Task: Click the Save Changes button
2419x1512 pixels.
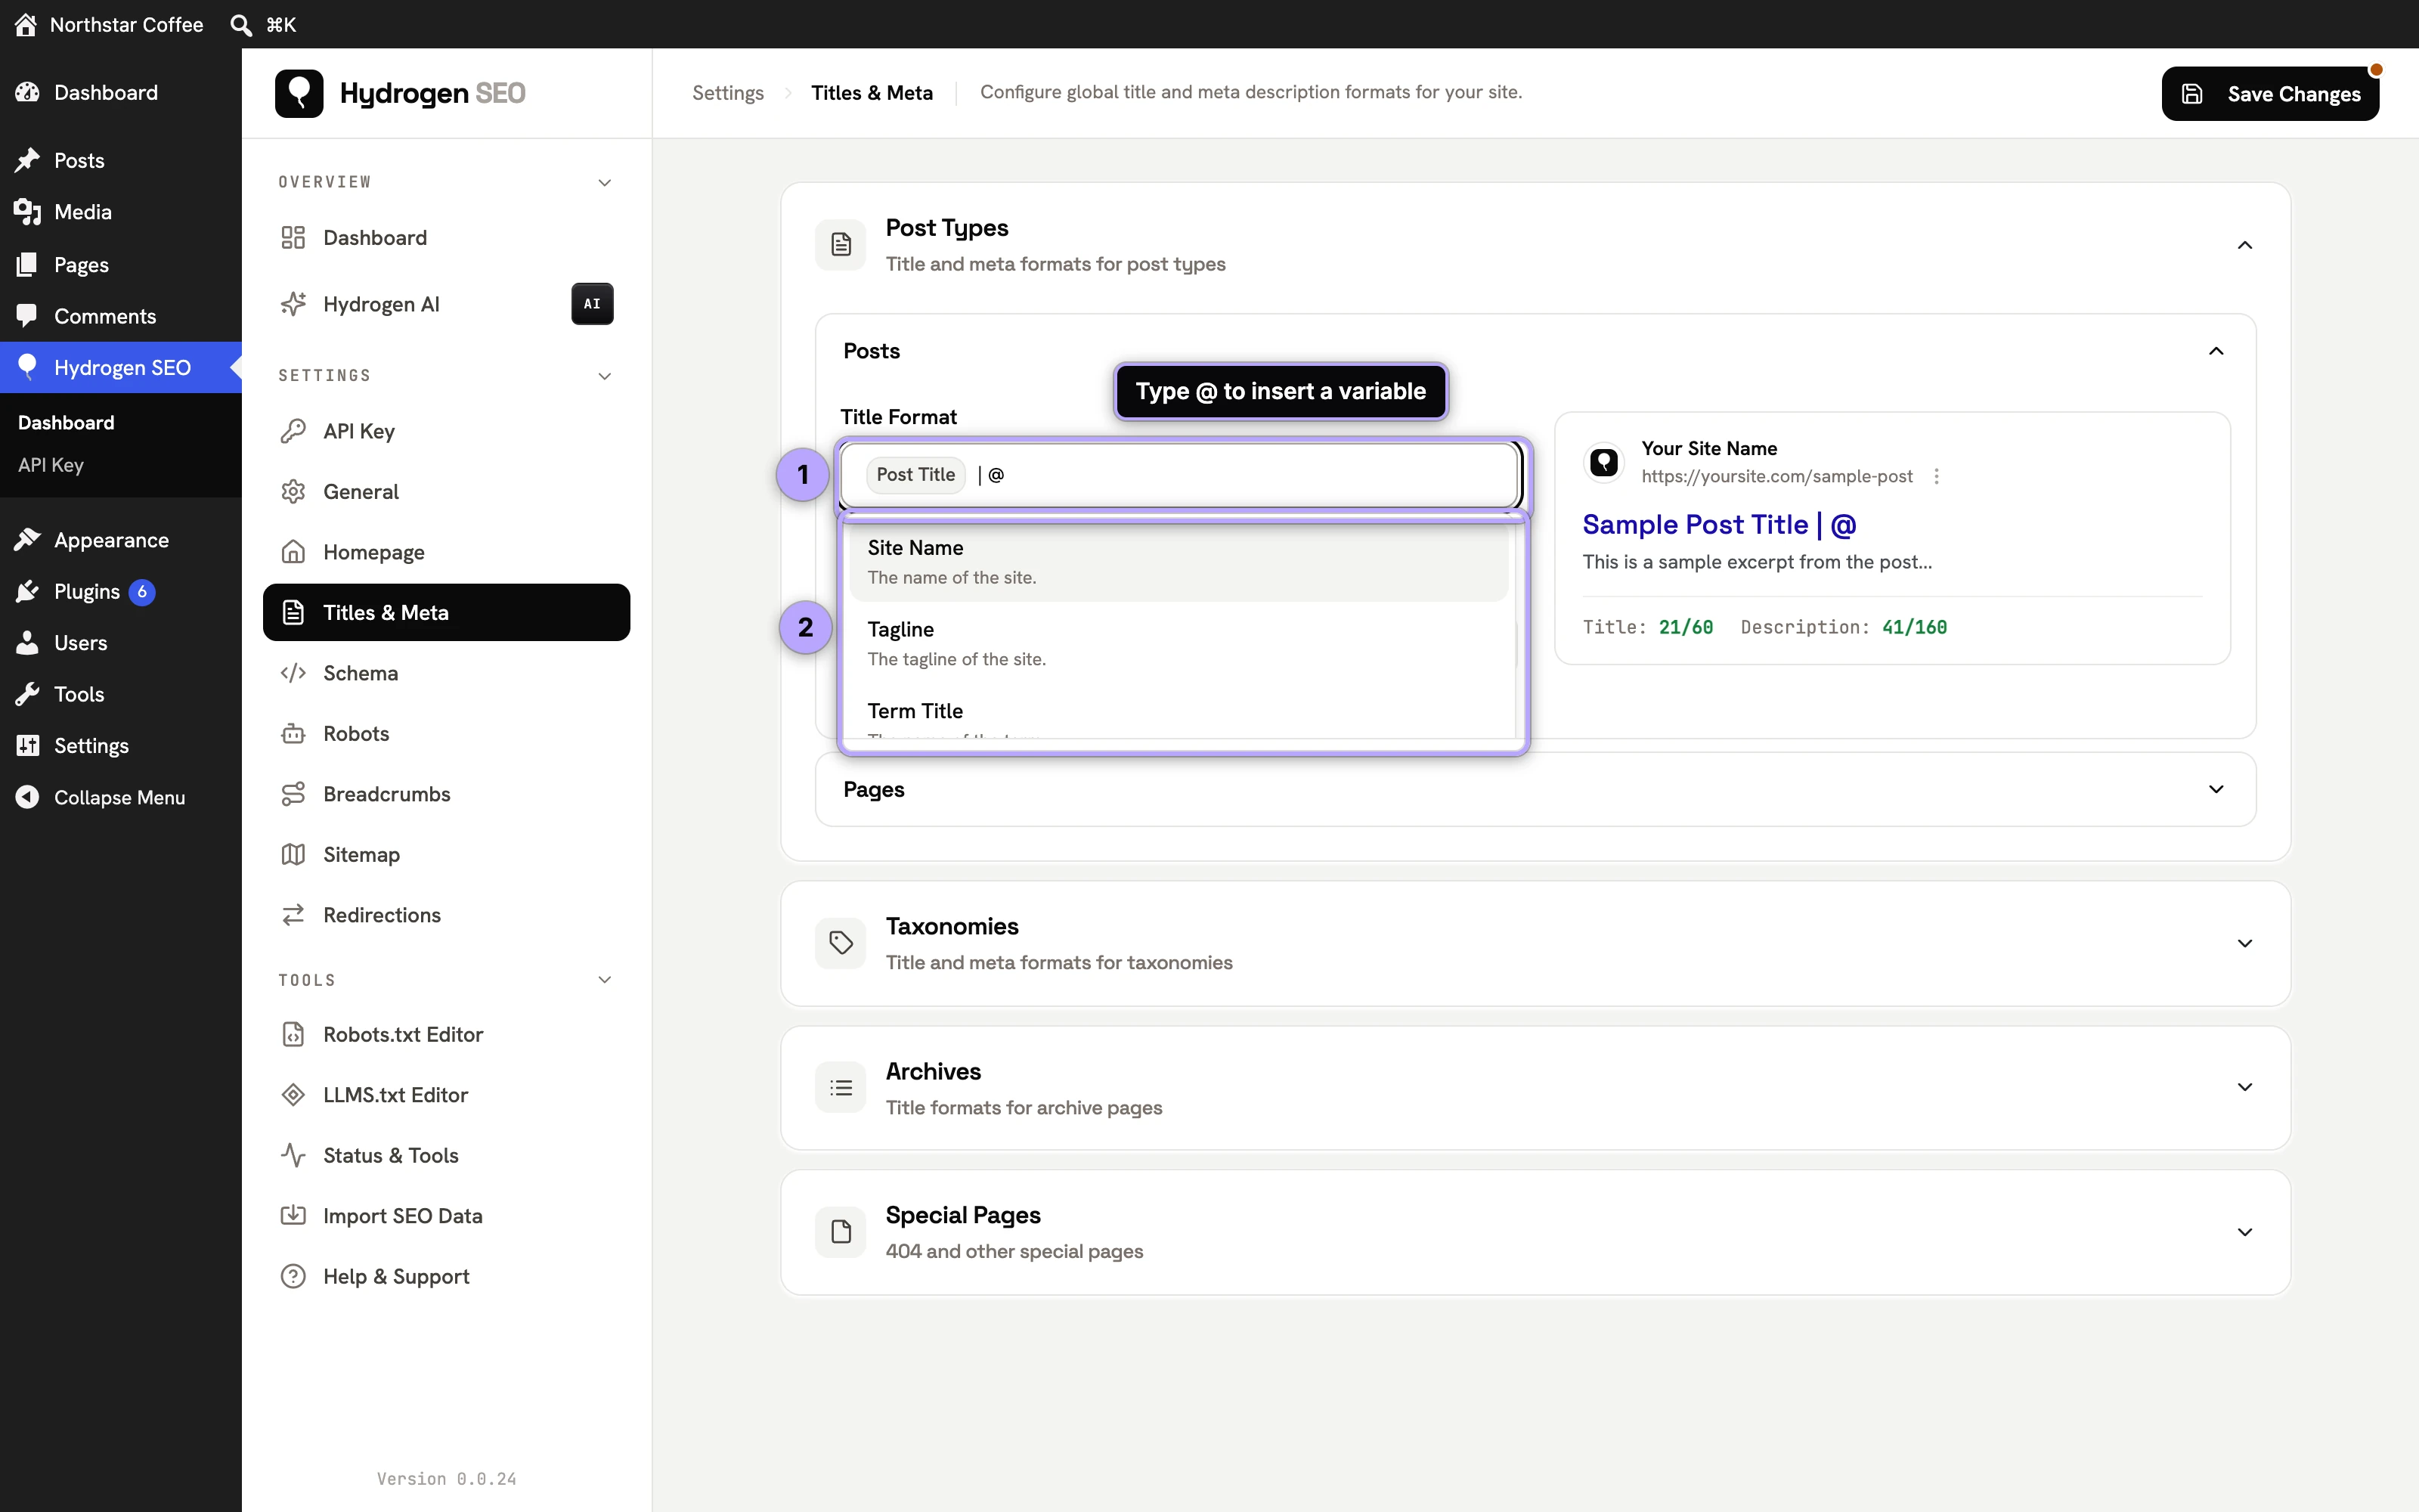Action: point(2270,94)
